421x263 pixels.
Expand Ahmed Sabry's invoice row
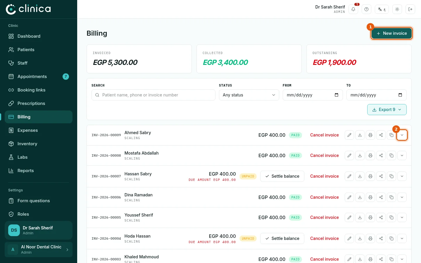402,135
